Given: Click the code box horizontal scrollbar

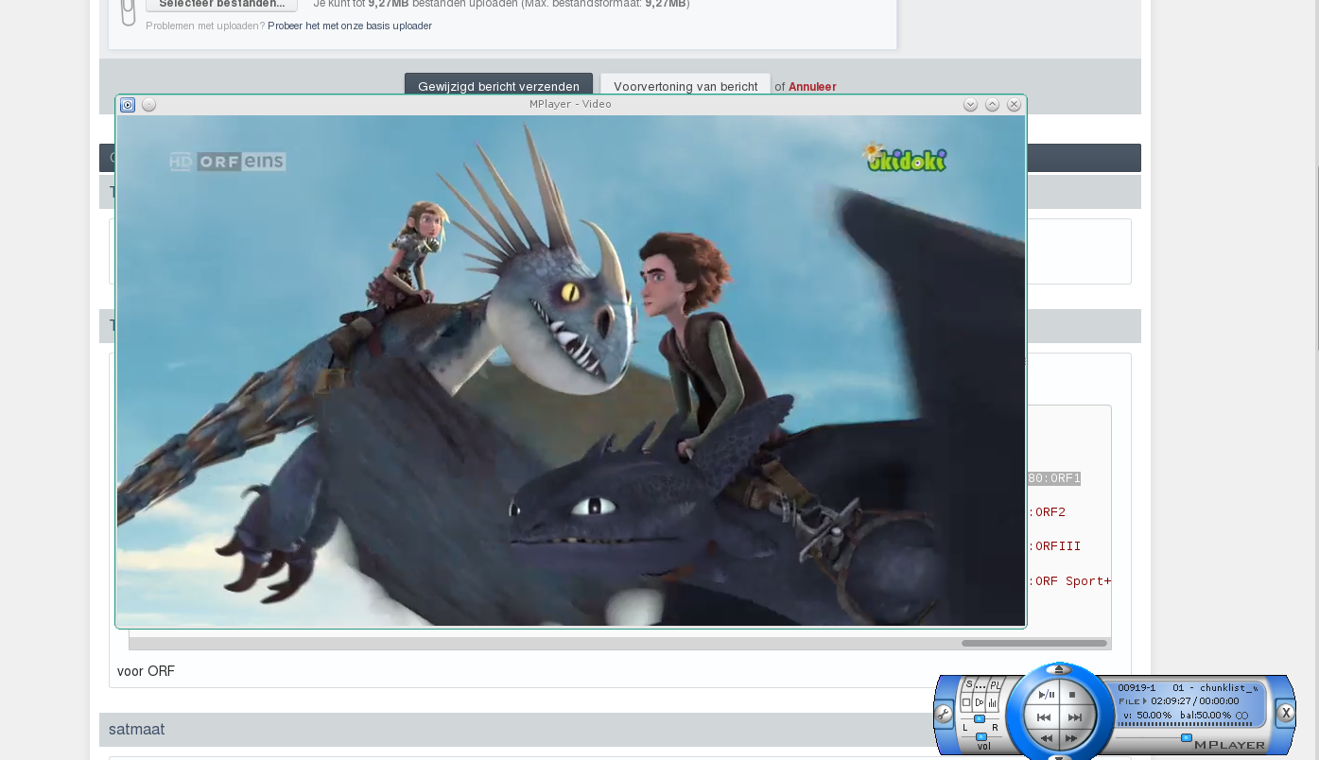Looking at the screenshot, I should (x=1033, y=644).
